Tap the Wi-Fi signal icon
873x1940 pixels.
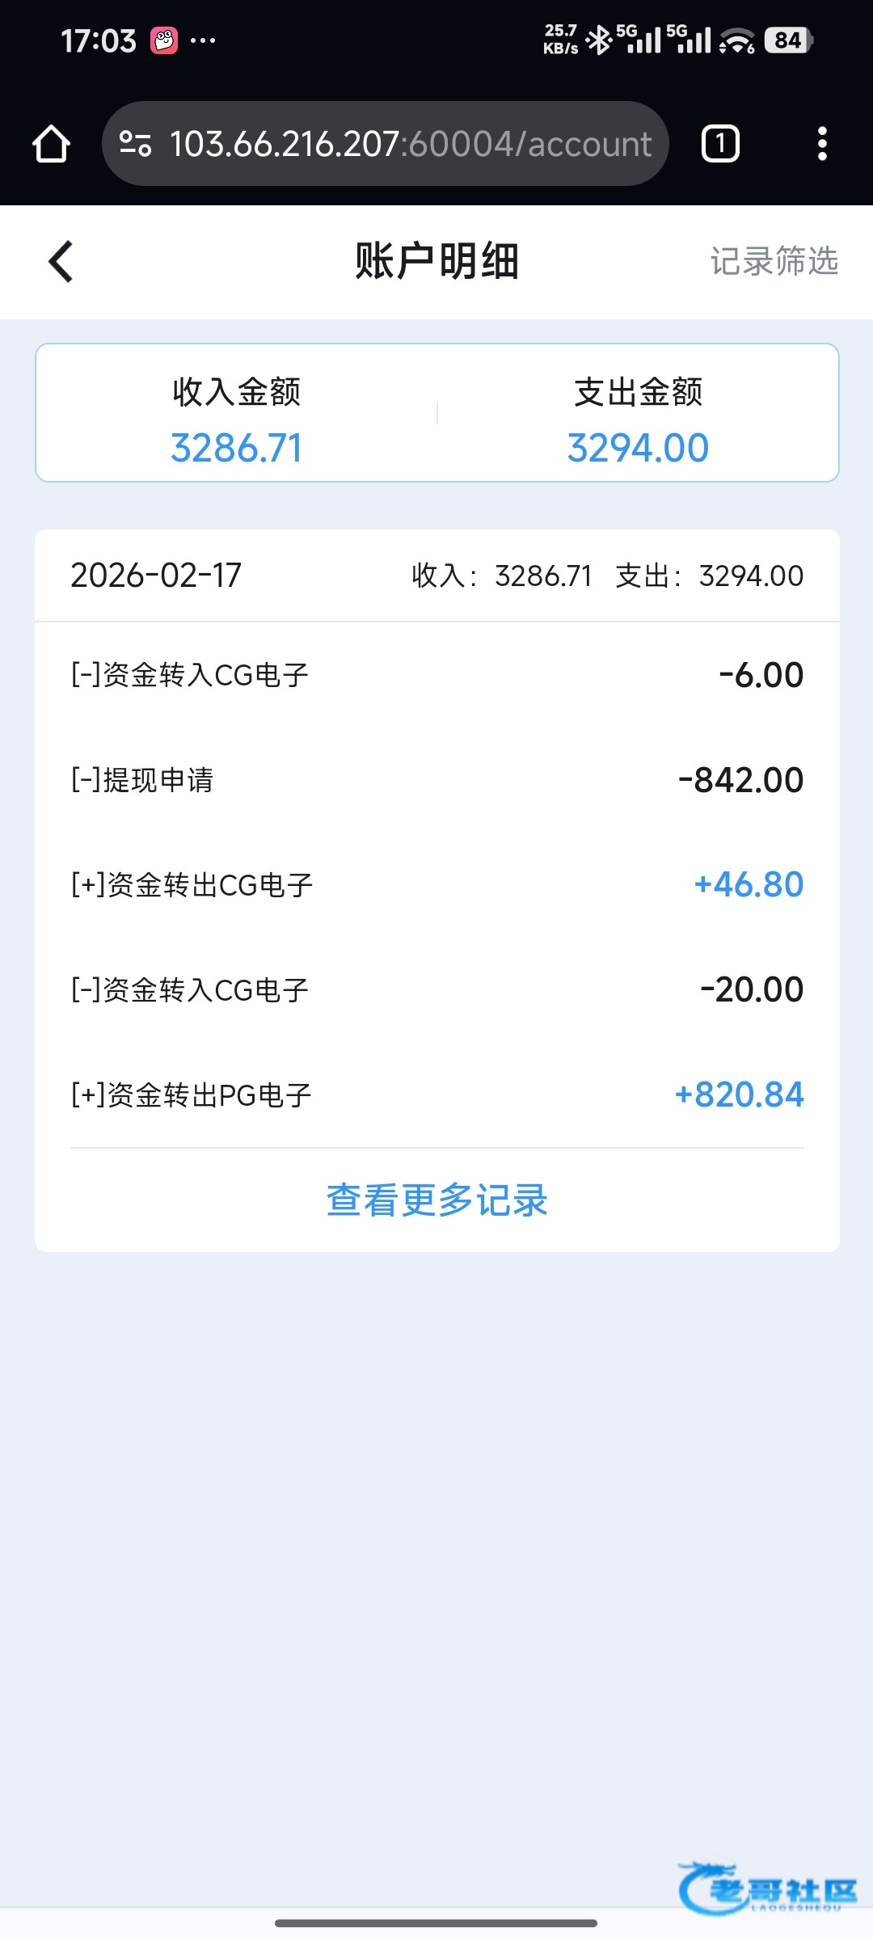tap(736, 40)
